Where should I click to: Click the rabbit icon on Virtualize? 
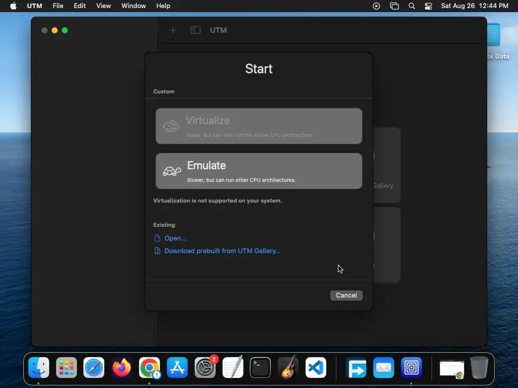(171, 126)
